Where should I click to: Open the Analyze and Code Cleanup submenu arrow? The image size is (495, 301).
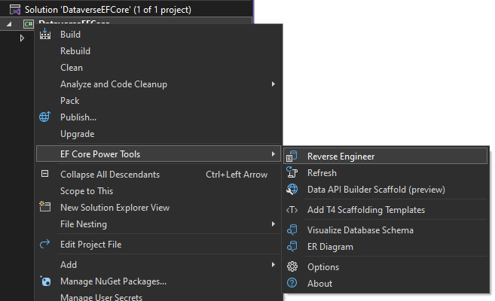coord(273,84)
